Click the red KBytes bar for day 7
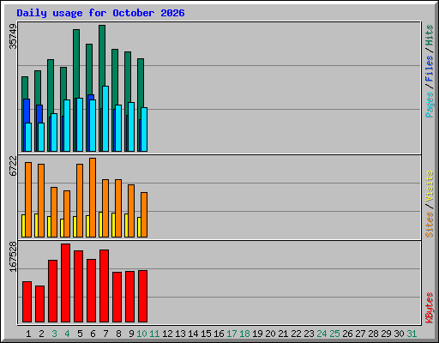This screenshot has width=439, height=343. 104,286
